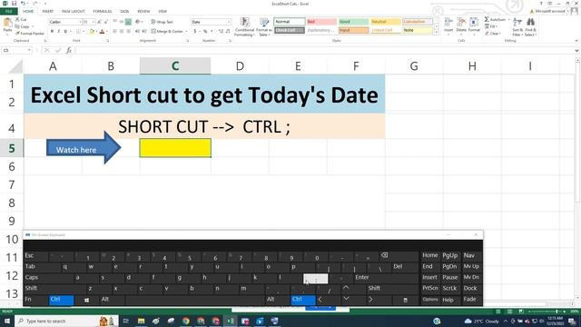The height and width of the screenshot is (327, 581).
Task: Undo the last action in the Quick Access toolbar
Action: (x=23, y=4)
